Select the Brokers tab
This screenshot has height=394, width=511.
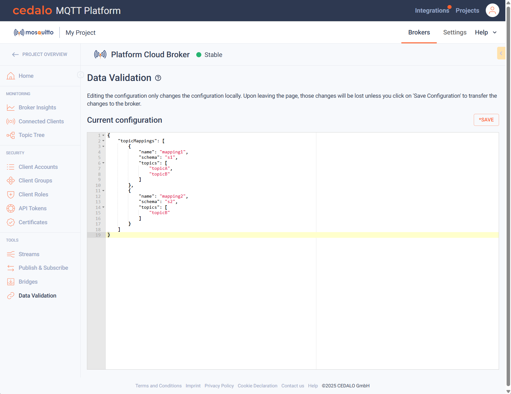(419, 32)
